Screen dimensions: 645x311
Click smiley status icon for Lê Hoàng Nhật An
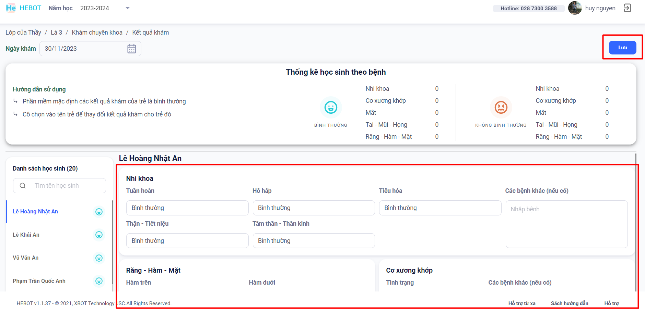pyautogui.click(x=99, y=212)
